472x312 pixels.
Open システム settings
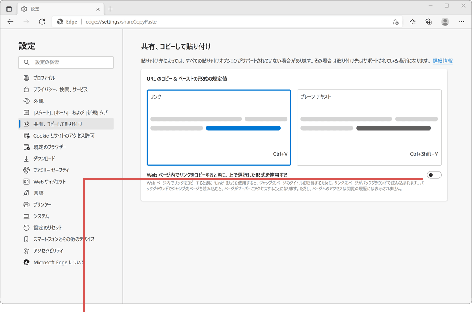(66, 216)
